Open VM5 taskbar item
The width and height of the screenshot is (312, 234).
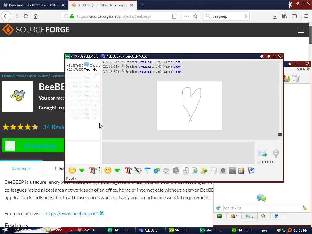[180, 230]
